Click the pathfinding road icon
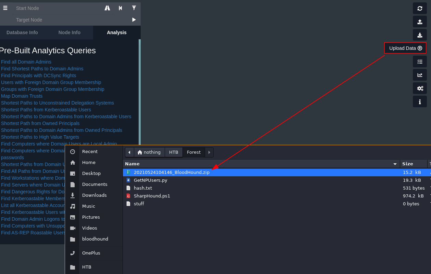 pos(107,8)
